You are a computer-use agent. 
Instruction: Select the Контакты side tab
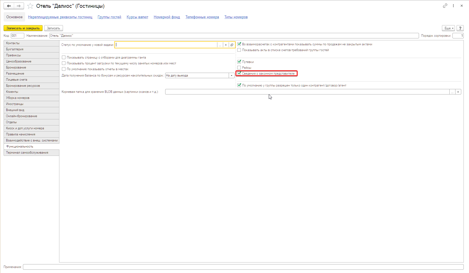(31, 43)
